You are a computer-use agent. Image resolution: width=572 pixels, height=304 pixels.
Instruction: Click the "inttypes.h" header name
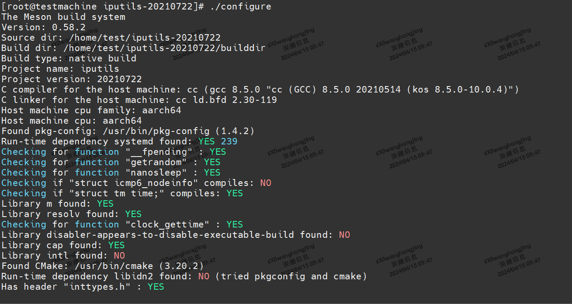(100, 287)
